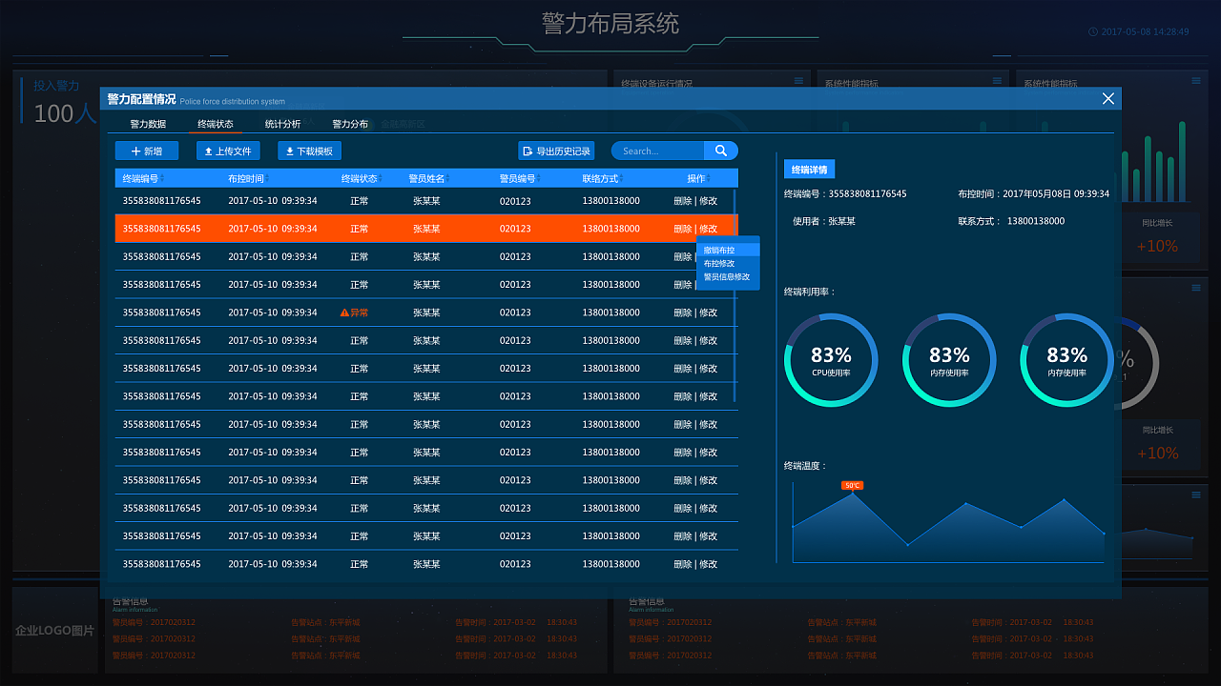
Task: Close the 警力配置情况 dialog
Action: pyautogui.click(x=1107, y=98)
